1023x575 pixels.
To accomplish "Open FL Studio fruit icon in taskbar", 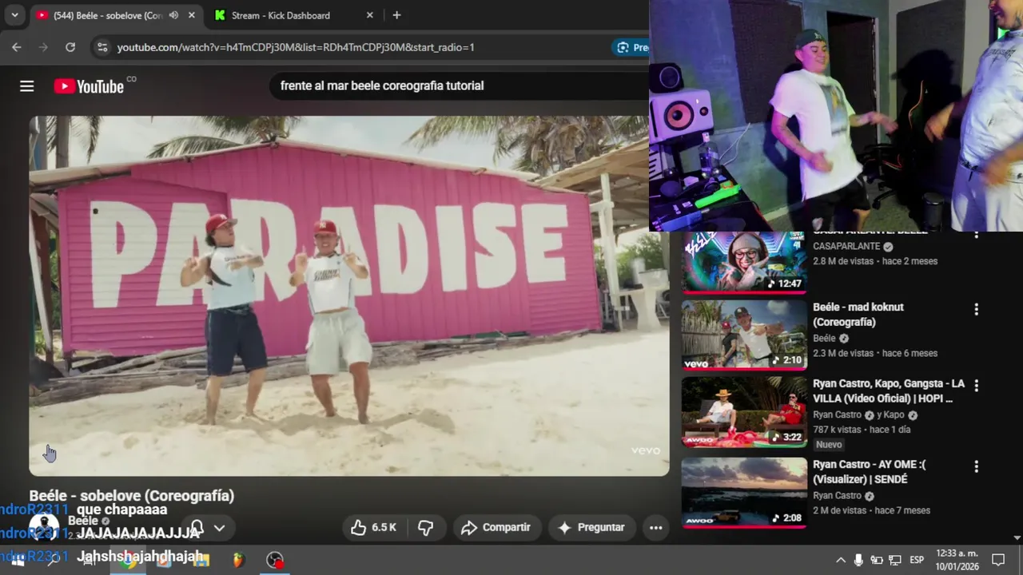I will tap(238, 560).
